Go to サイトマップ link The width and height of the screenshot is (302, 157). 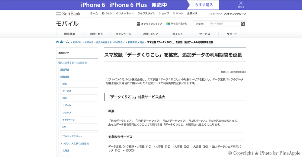(216, 14)
